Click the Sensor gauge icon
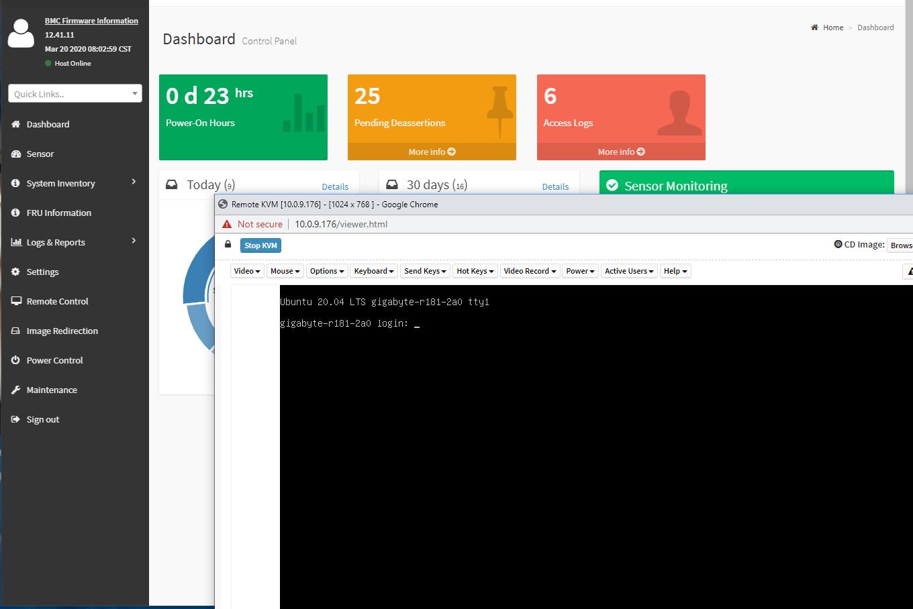 pos(16,154)
